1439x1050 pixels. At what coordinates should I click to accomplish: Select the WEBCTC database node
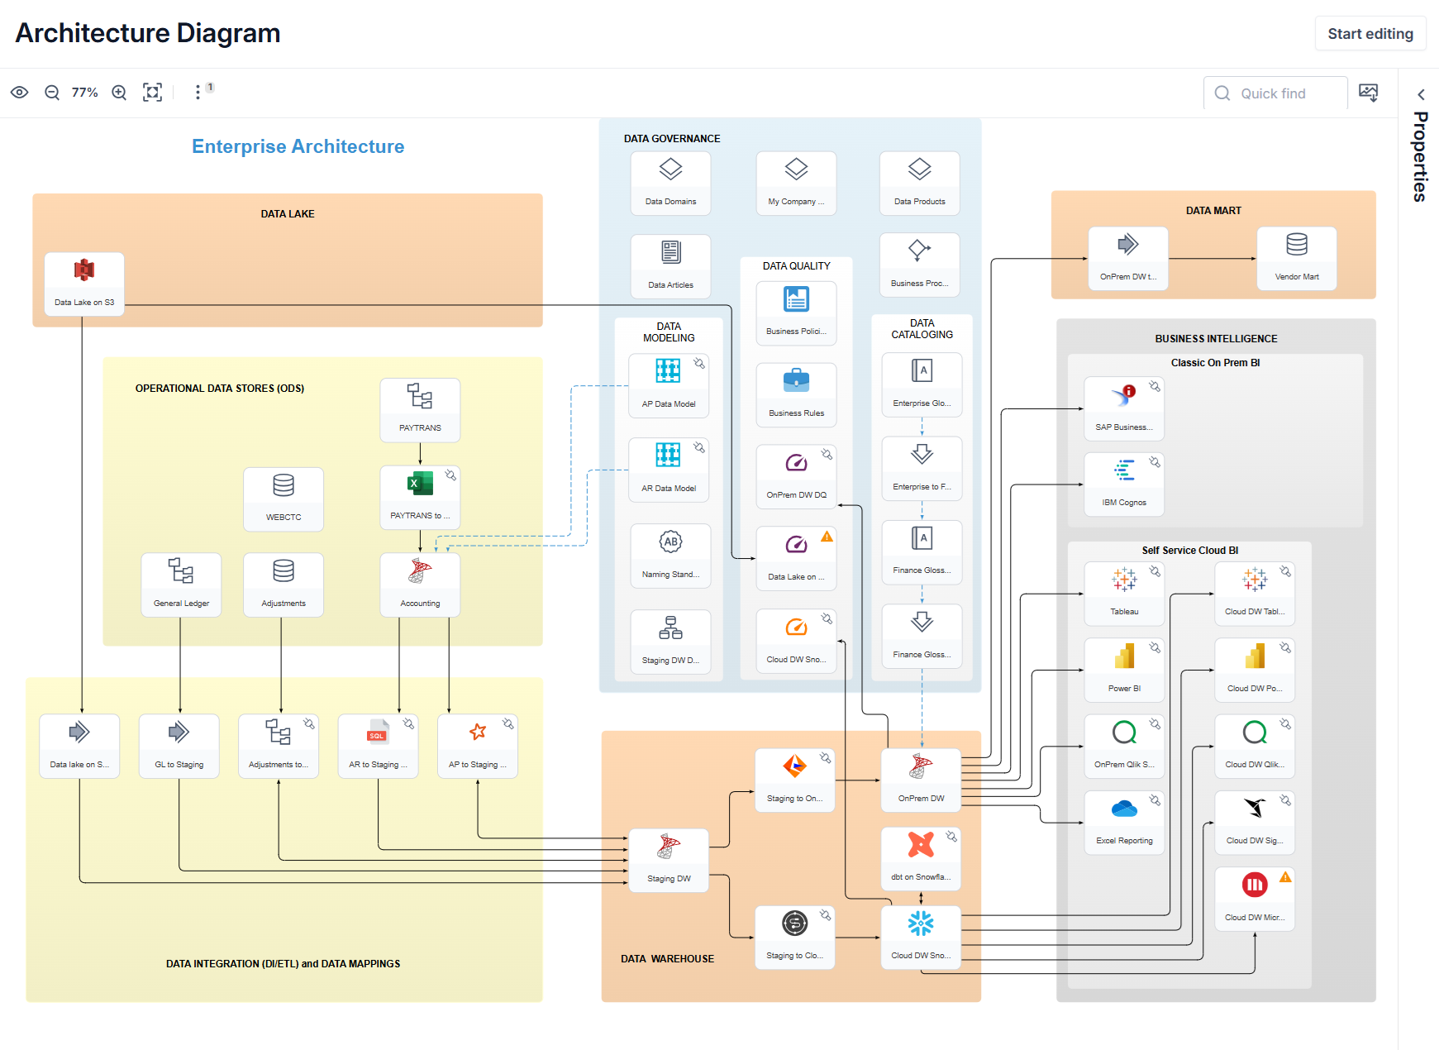tap(284, 499)
